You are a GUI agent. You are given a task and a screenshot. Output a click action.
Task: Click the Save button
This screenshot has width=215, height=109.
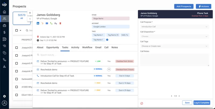pos(187,103)
